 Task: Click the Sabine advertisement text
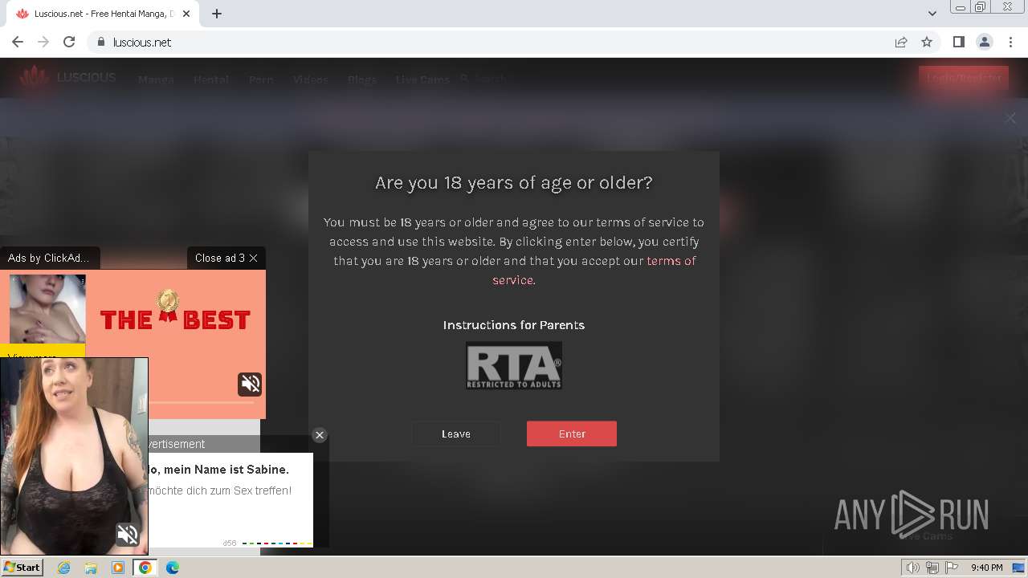pos(219,479)
